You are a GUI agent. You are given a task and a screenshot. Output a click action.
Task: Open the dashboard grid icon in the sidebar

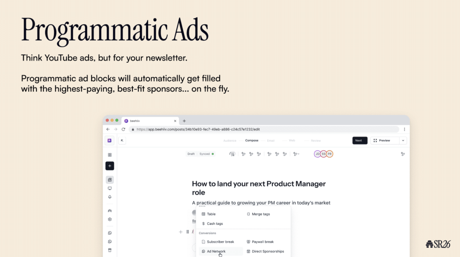(110, 155)
